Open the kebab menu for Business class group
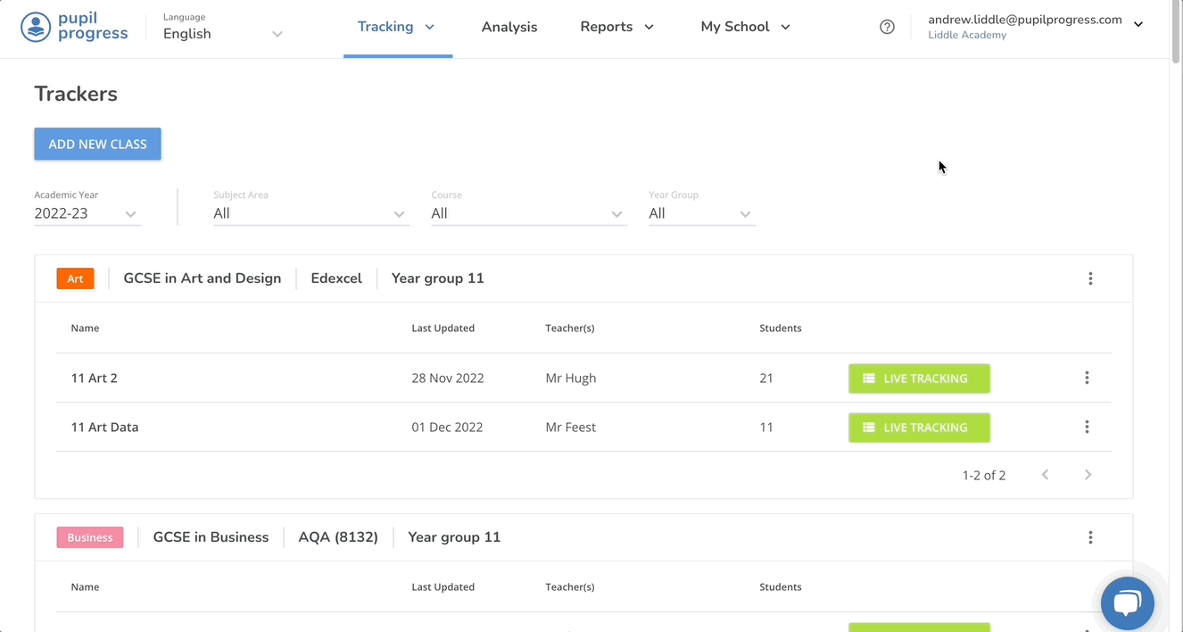This screenshot has width=1183, height=632. 1090,536
